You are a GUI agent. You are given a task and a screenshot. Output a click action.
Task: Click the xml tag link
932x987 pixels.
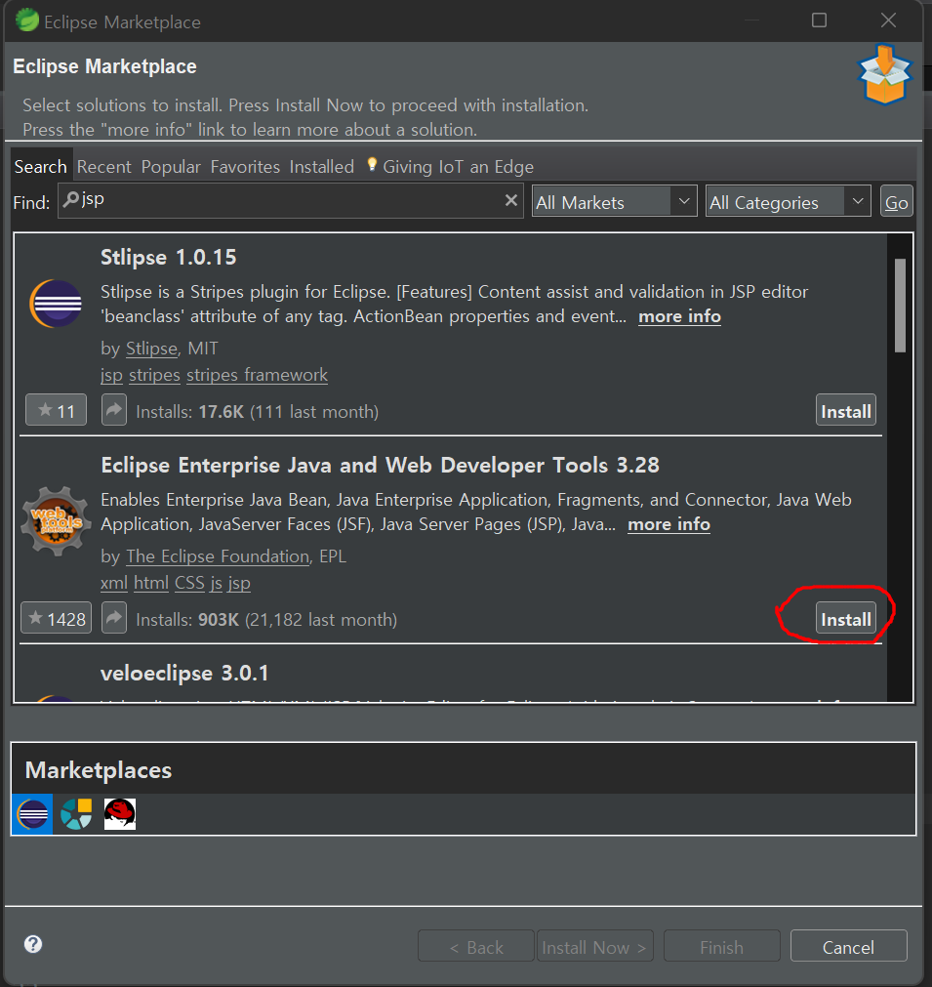[114, 583]
